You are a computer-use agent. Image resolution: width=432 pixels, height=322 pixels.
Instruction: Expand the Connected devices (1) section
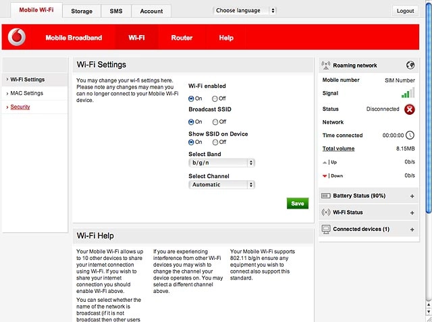pyautogui.click(x=412, y=230)
